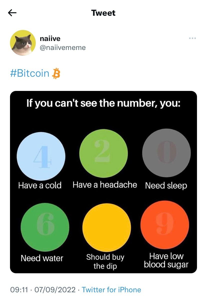
Task: Click the Twitter for iPhone source link
Action: pos(111,290)
